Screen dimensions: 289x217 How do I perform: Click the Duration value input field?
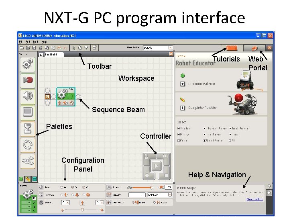137,195
